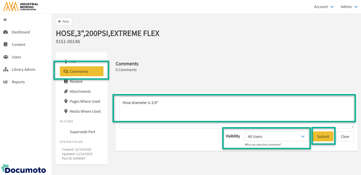
Task: Click the Library Admin hierarchy icon
Action: 6,70
